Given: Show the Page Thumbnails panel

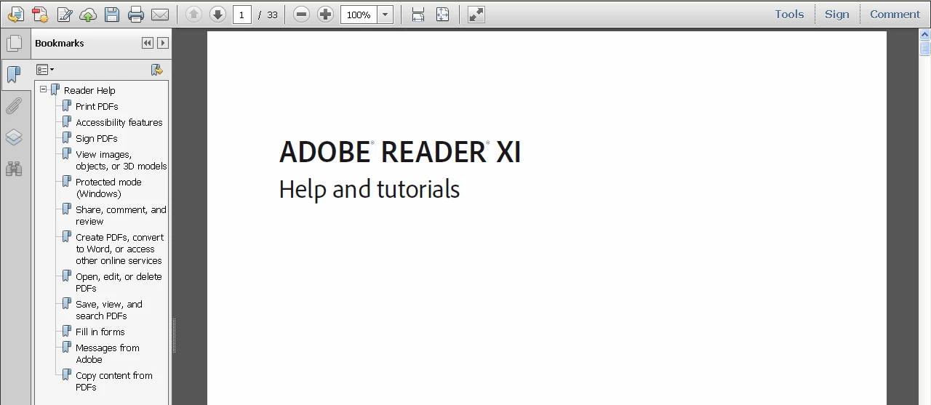Looking at the screenshot, I should (14, 44).
